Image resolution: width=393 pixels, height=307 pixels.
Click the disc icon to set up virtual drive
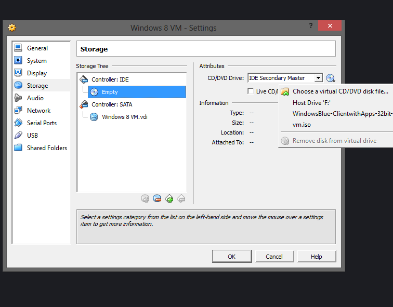[330, 78]
